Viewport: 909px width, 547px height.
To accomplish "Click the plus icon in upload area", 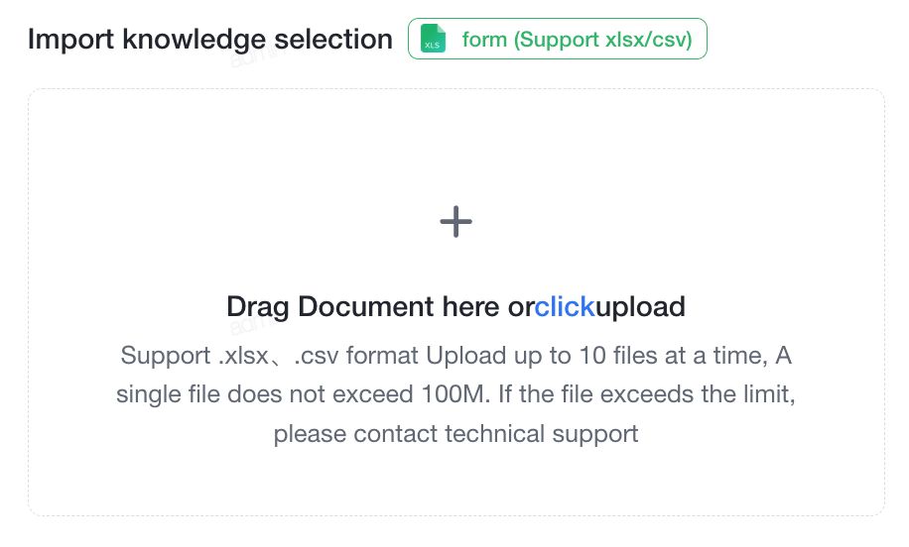I will click(455, 221).
